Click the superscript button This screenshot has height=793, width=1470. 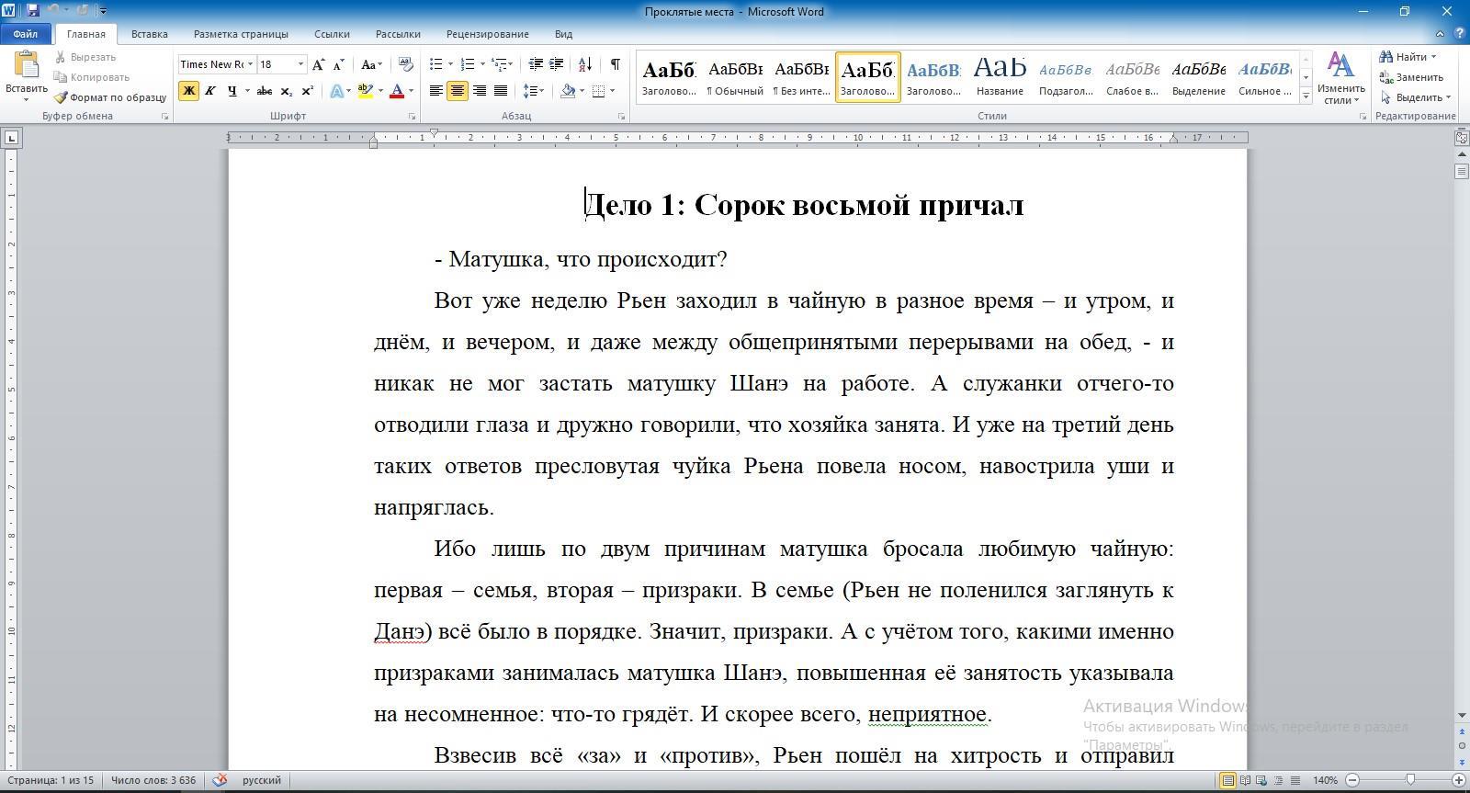[x=308, y=91]
